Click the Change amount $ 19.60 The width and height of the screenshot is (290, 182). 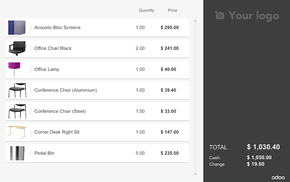coord(256,164)
